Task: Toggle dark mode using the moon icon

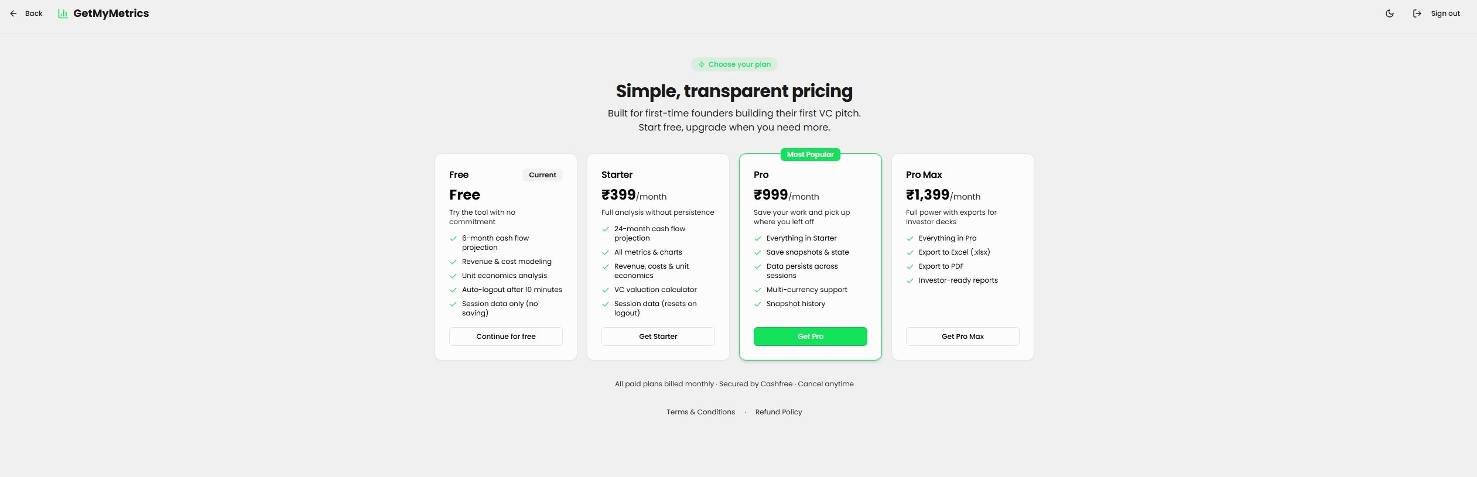Action: pos(1389,13)
